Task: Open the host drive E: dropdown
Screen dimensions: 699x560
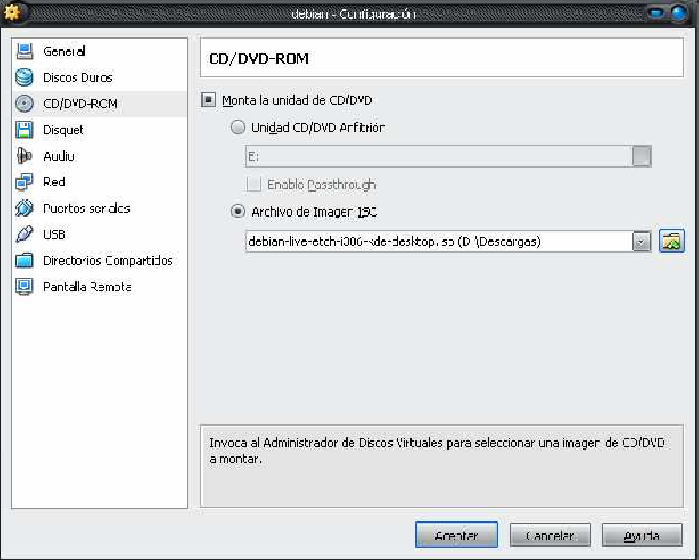Action: (x=641, y=156)
